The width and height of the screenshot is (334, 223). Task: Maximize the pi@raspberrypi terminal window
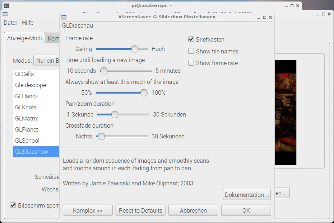point(292,6)
